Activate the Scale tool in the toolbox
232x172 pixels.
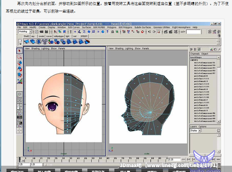19,75
